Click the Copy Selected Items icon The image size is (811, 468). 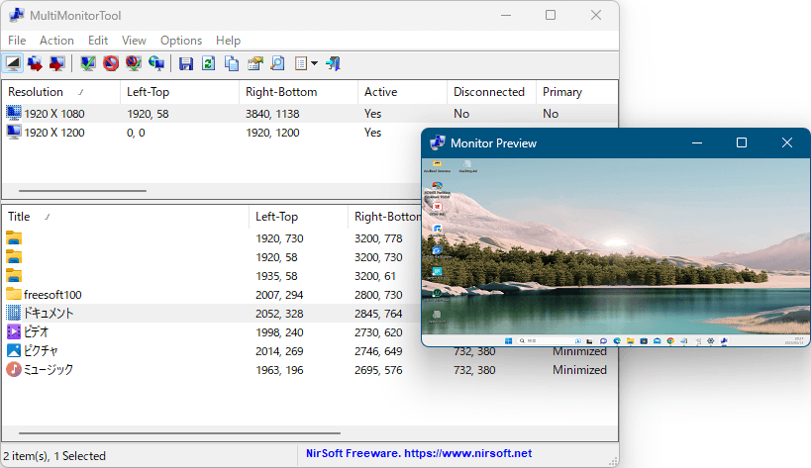[232, 63]
